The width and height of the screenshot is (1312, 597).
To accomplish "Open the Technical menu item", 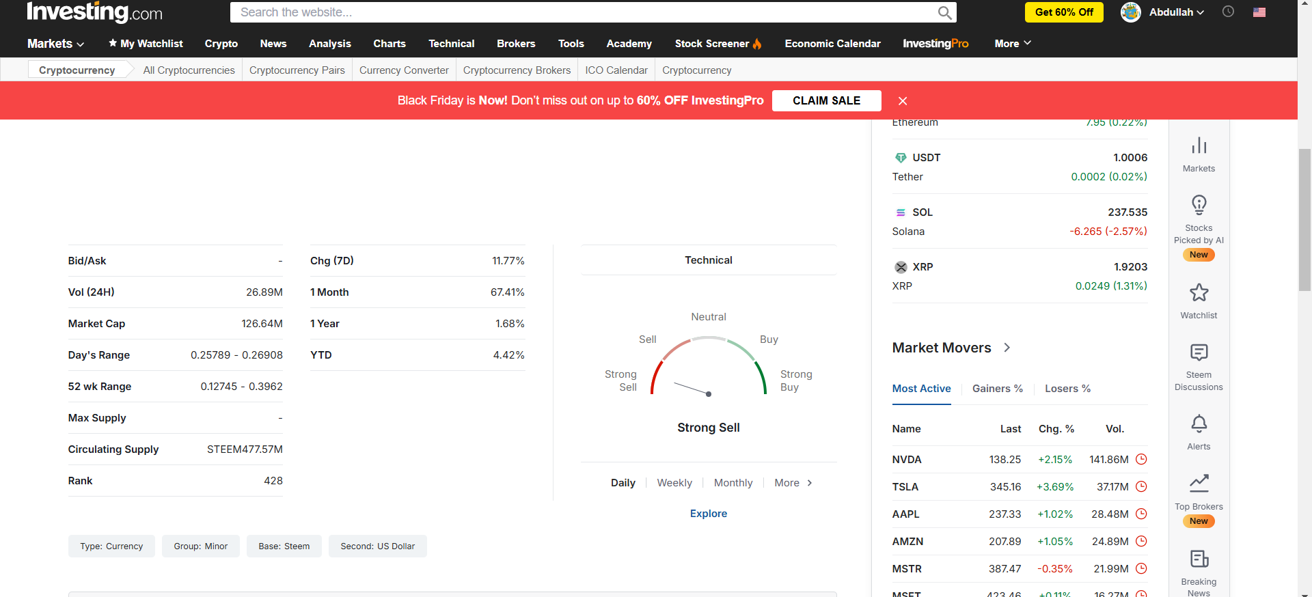I will [452, 44].
